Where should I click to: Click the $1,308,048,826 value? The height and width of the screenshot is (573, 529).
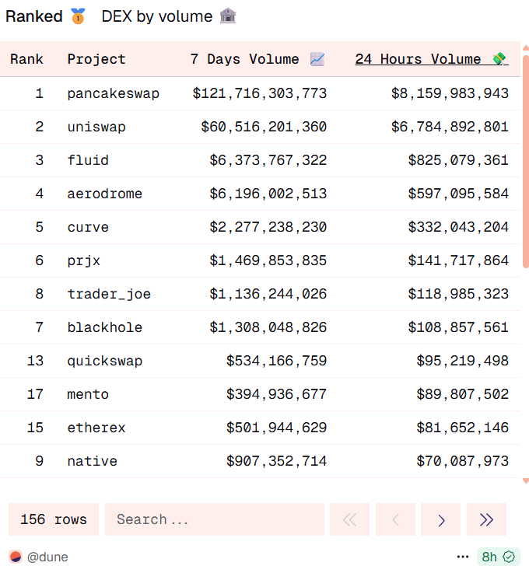[268, 327]
